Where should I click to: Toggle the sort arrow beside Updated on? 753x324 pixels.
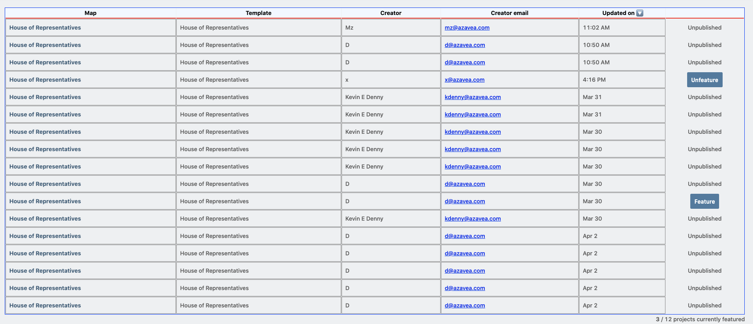tap(640, 13)
